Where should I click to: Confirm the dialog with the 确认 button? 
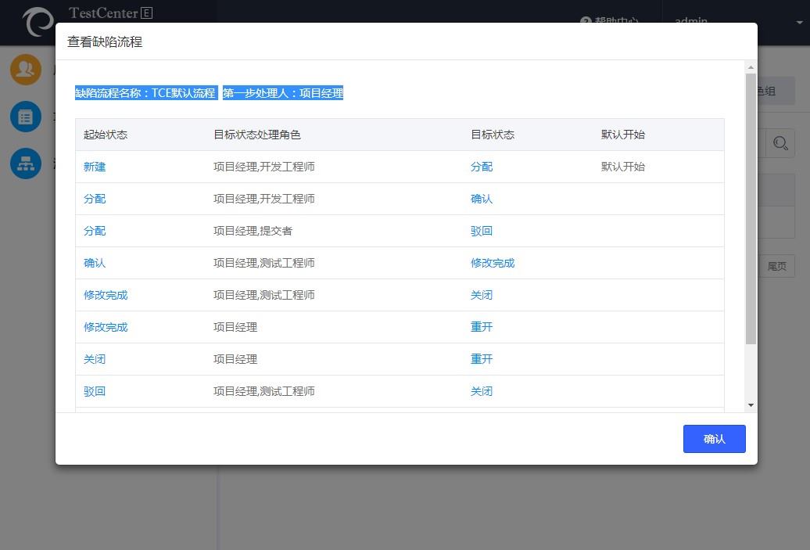coord(714,439)
